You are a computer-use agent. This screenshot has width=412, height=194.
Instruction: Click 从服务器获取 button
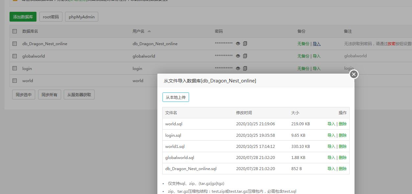pyautogui.click(x=79, y=95)
